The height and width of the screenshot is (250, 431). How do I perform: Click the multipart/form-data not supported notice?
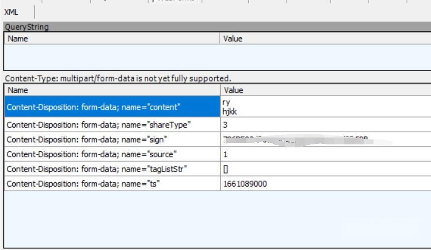[117, 78]
